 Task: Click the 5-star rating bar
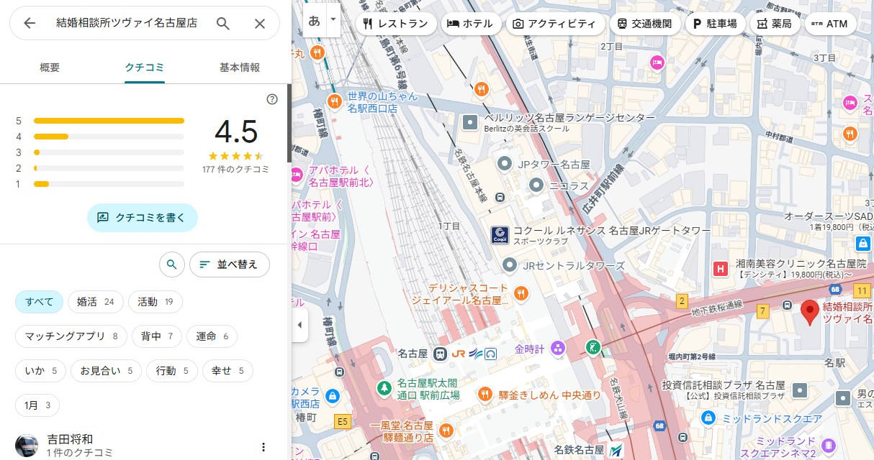click(x=109, y=121)
